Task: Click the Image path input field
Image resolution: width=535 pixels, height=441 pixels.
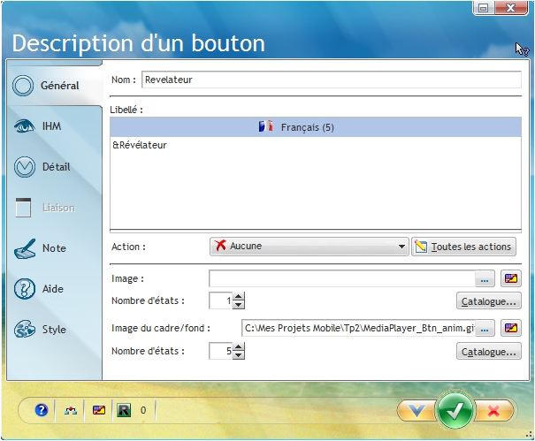Action: coord(342,278)
